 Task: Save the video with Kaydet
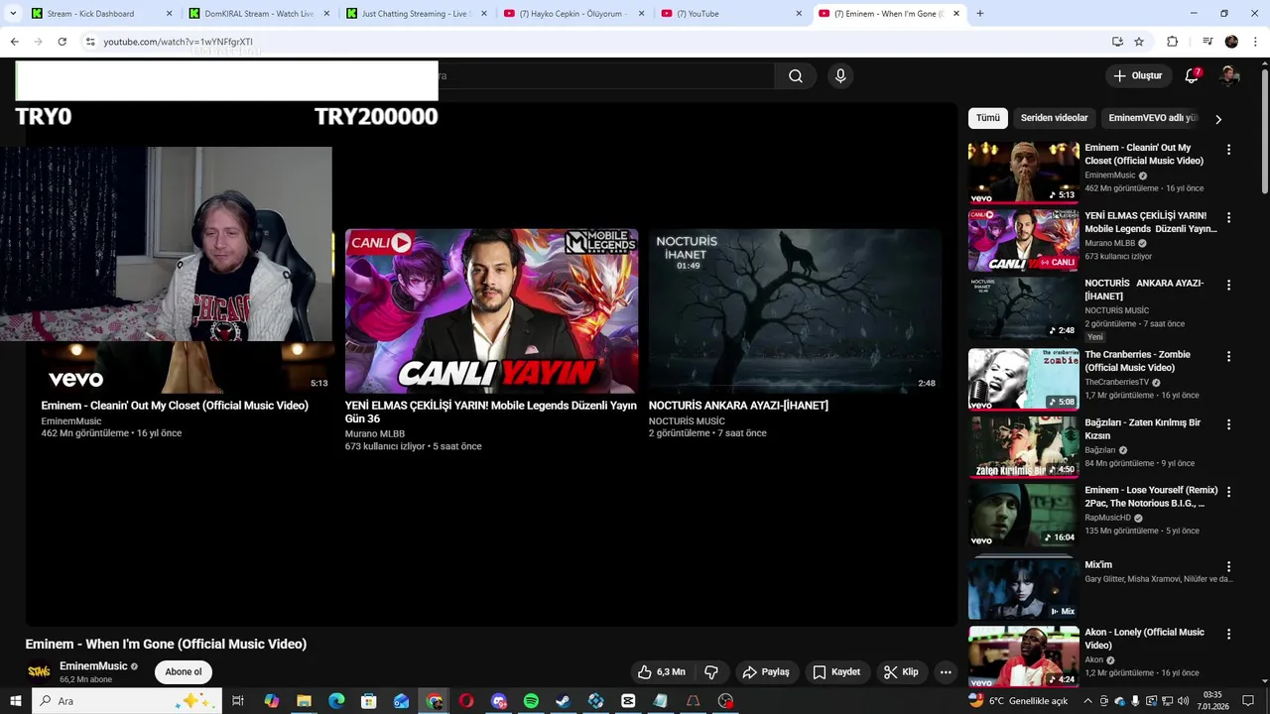pos(836,672)
